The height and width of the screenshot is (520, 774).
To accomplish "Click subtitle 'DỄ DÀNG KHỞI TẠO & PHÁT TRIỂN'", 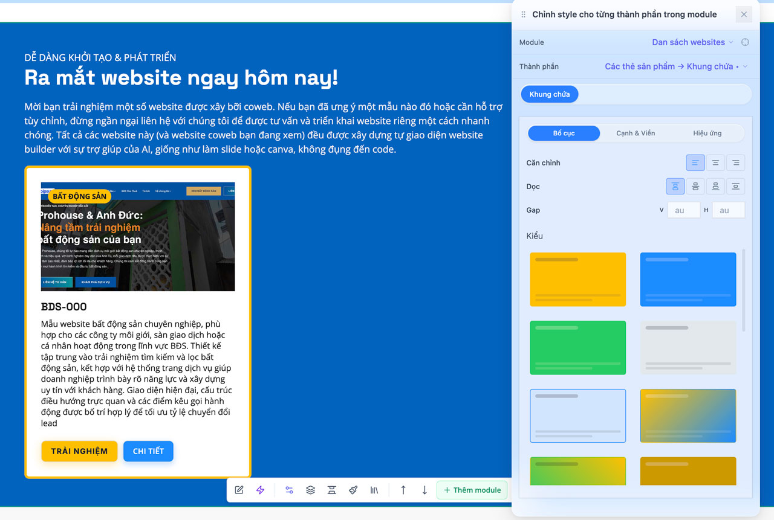I will coord(100,57).
